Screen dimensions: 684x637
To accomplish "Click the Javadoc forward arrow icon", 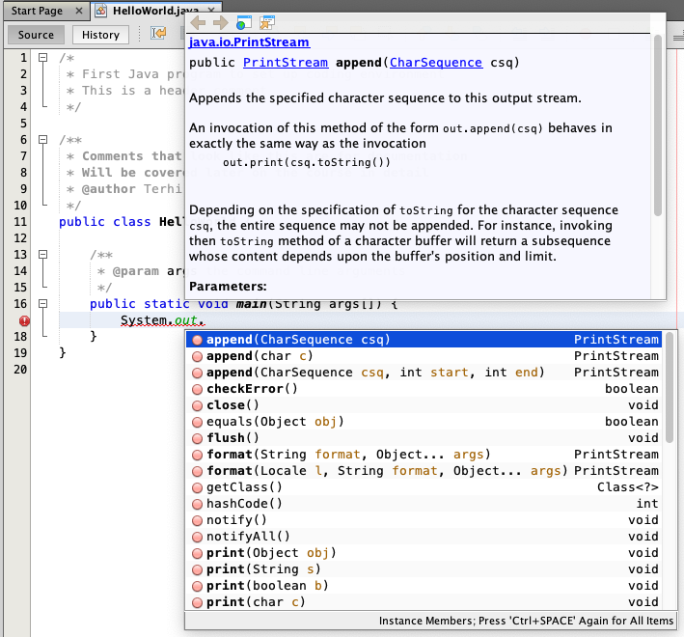I will point(220,22).
